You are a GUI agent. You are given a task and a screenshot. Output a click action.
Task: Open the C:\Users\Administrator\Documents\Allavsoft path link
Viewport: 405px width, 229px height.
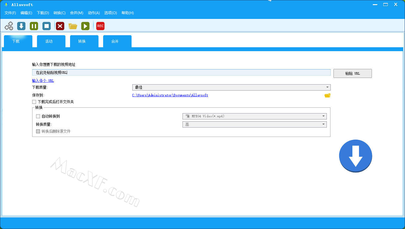(x=170, y=95)
